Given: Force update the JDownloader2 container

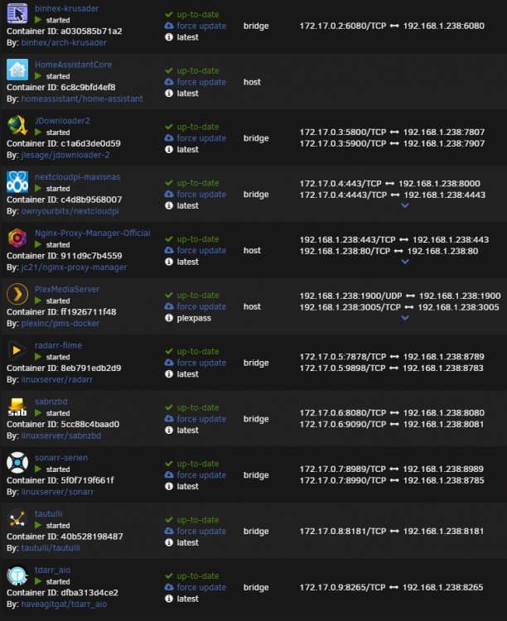Looking at the screenshot, I should click(x=201, y=138).
